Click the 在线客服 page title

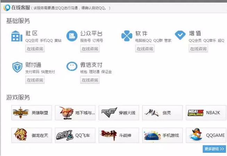(x=21, y=8)
